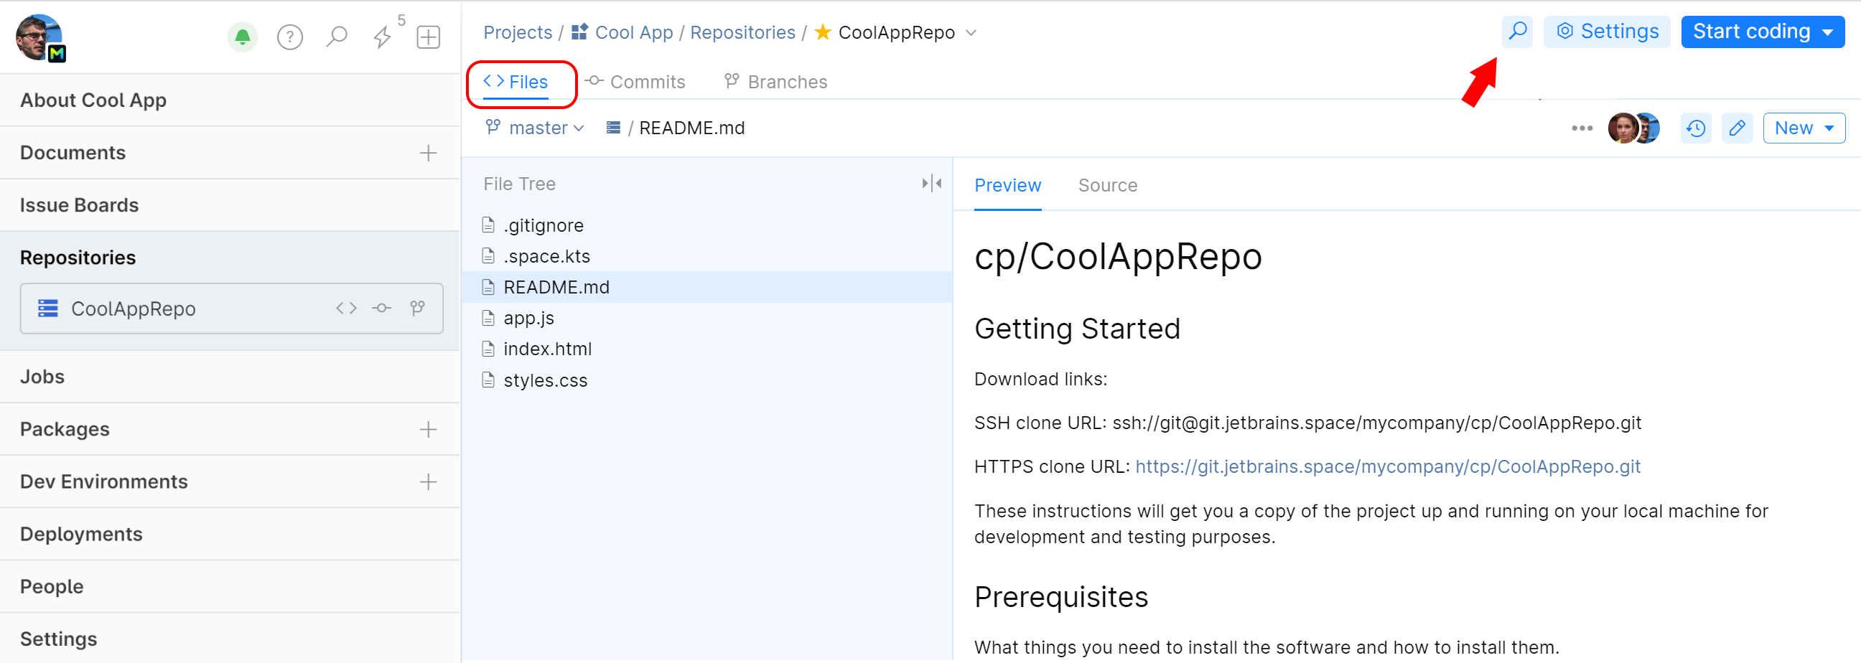Open file history clock icon

pos(1696,128)
